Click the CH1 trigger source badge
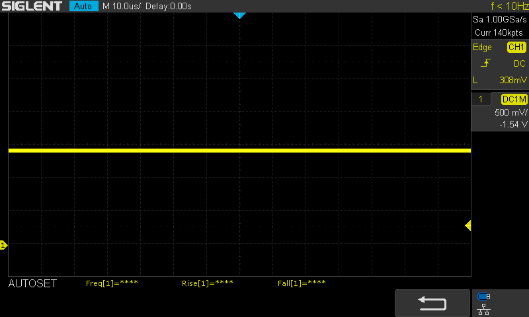 [x=516, y=47]
